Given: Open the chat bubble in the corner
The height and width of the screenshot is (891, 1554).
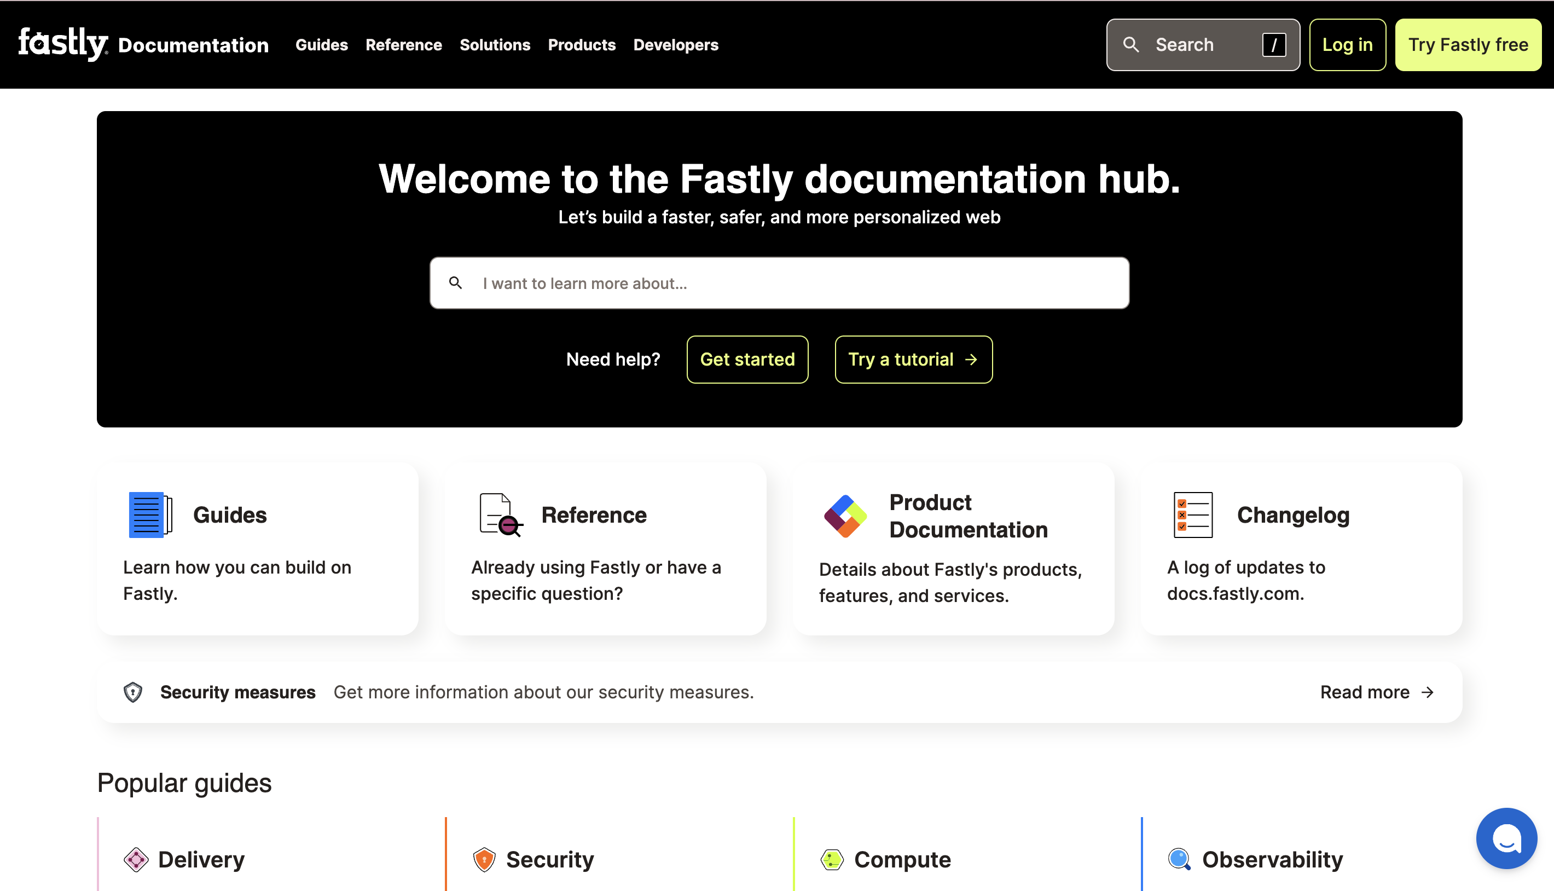Looking at the screenshot, I should (1506, 838).
